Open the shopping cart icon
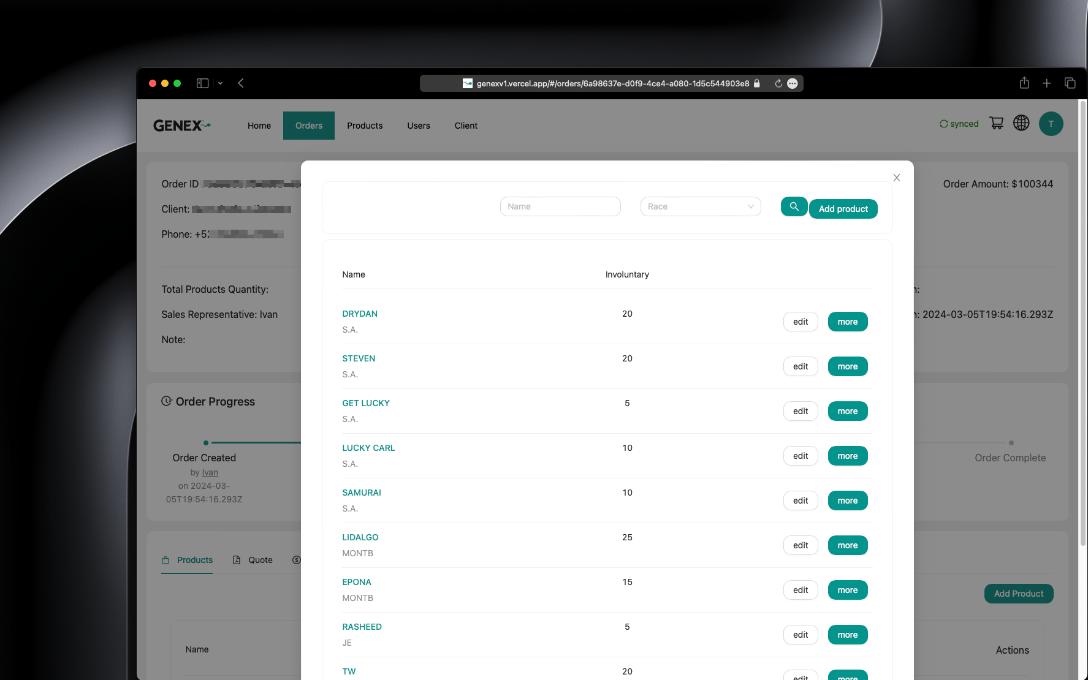1088x680 pixels. coord(997,123)
